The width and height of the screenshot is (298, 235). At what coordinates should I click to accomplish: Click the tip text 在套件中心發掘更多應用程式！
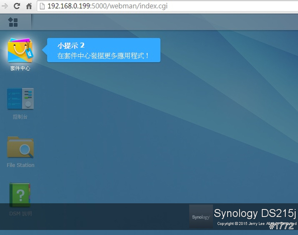(103, 56)
